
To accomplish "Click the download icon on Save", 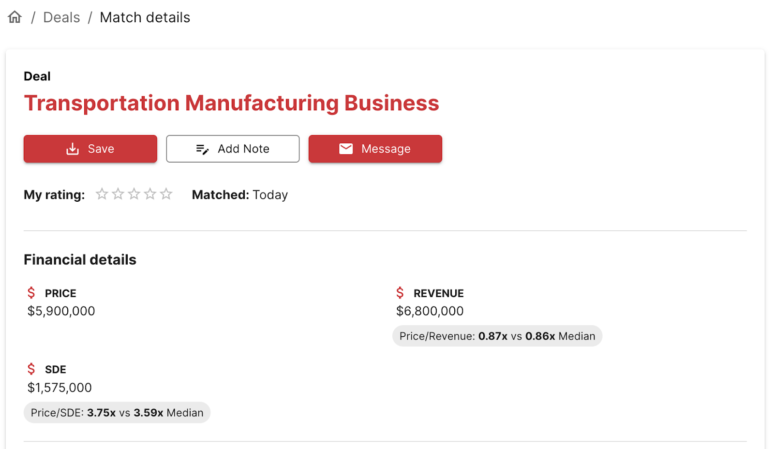I will coord(73,149).
